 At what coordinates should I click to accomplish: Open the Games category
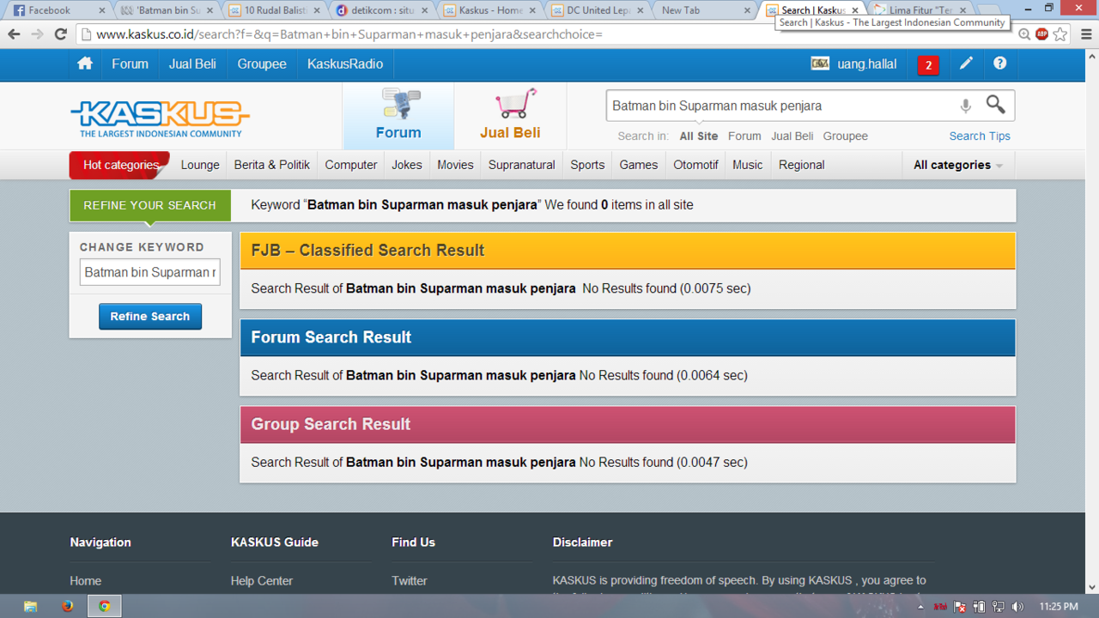click(639, 165)
